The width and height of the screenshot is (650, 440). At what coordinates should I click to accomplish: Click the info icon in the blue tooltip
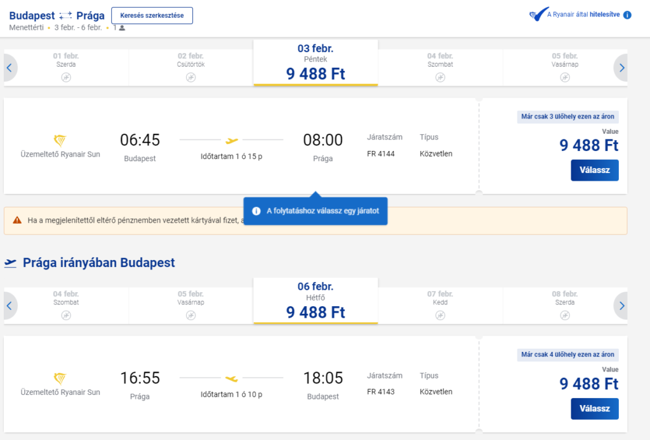[256, 211]
